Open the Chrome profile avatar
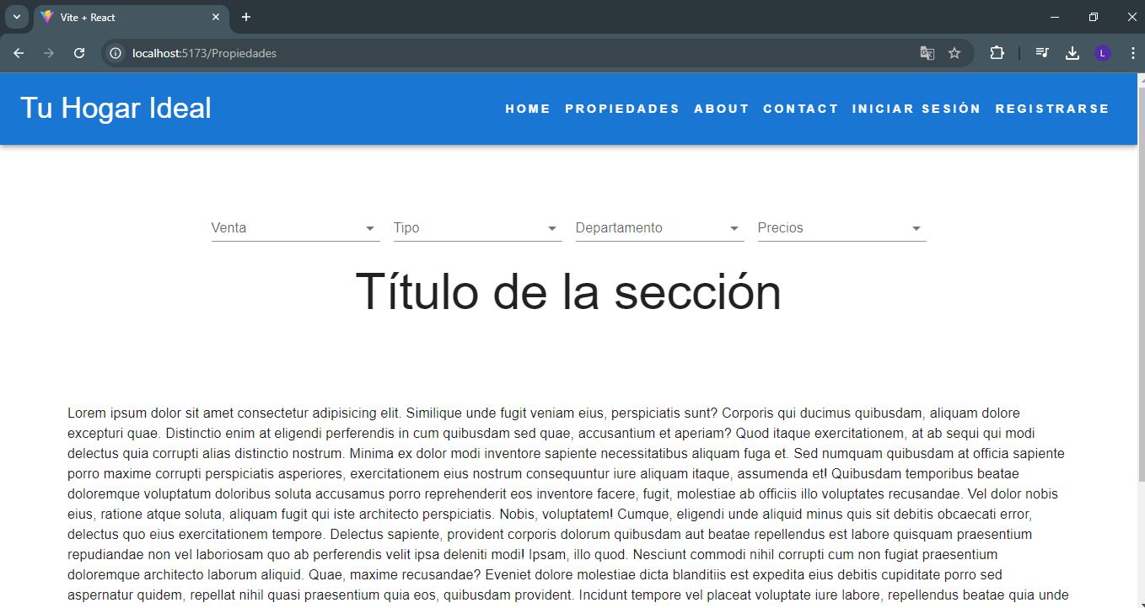1145x608 pixels. [x=1103, y=53]
